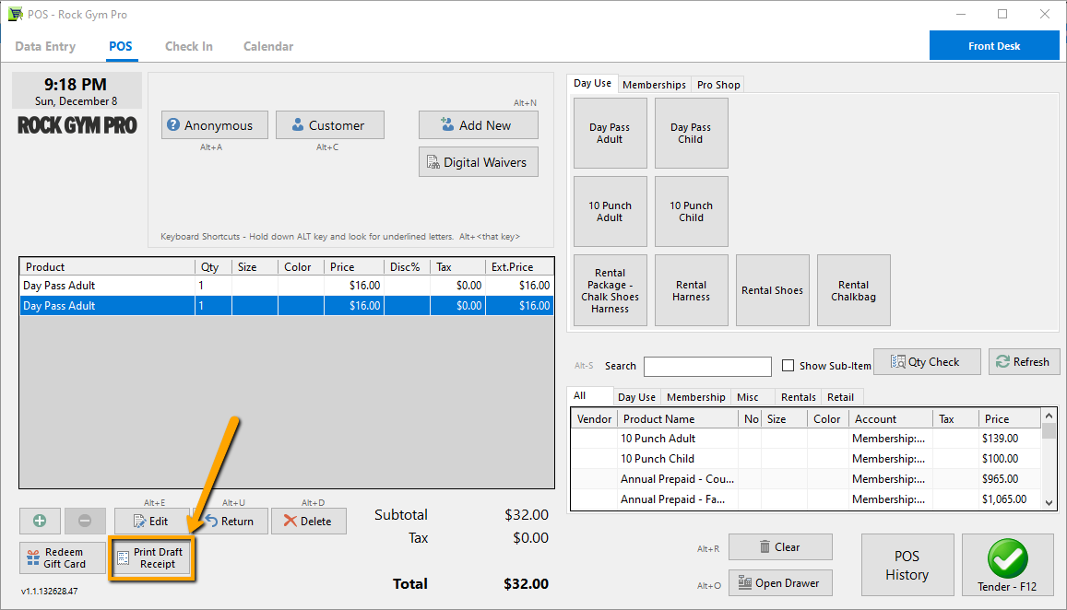This screenshot has height=610, width=1067.
Task: Toggle Show Sub-Item checkbox
Action: [788, 365]
